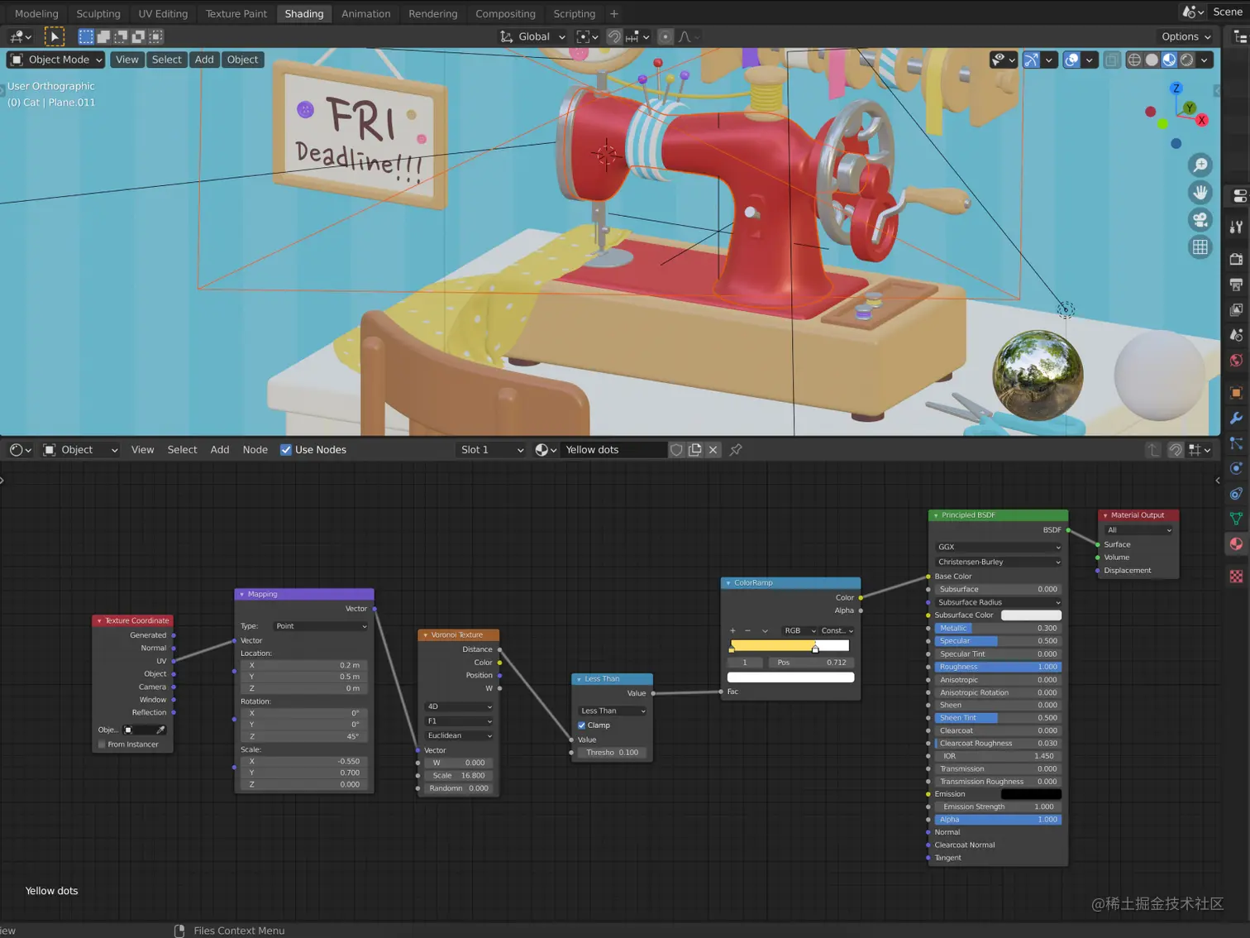Switch to rendered viewport shading
1250x938 pixels.
point(1186,60)
